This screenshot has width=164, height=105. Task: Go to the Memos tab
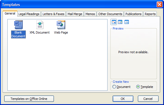pyautogui.click(x=90, y=14)
